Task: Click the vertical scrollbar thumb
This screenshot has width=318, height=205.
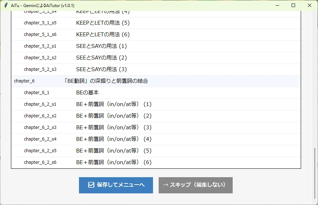Action: click(315, 173)
